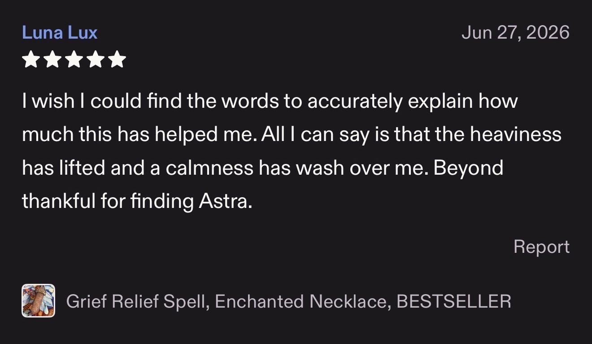Open the Grief Relief Spell product thumbnail

coord(39,301)
